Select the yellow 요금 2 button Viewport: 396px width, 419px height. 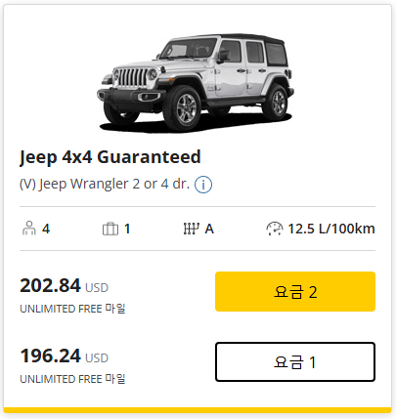tap(295, 291)
